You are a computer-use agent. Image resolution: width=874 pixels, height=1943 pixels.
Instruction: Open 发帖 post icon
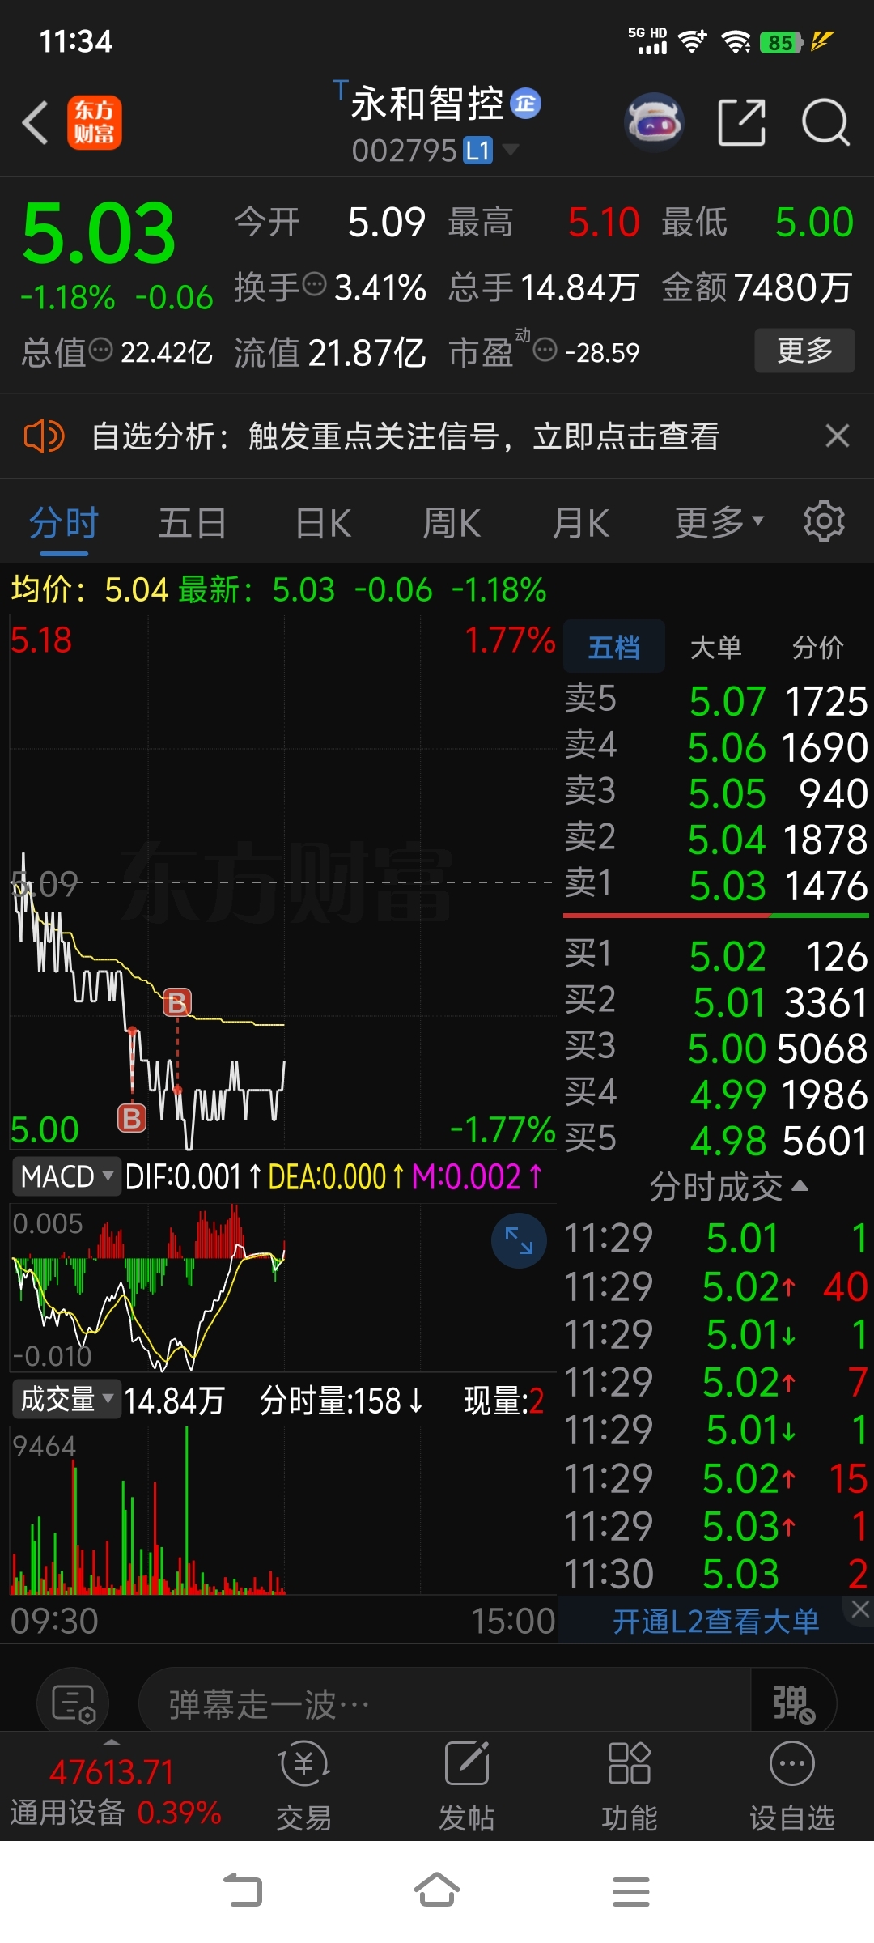point(467,1786)
